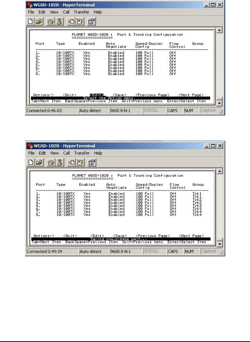Click <Previous Page> in window connected 0:46:03
250x342 pixels.
152,95
